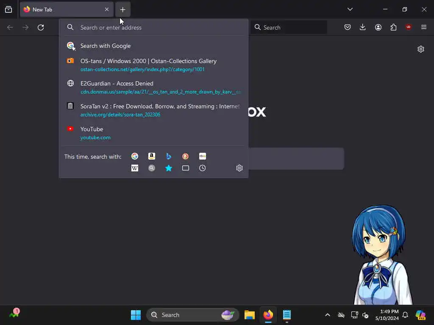
Task: Open Firefox View tab list icon
Action: coord(8,9)
